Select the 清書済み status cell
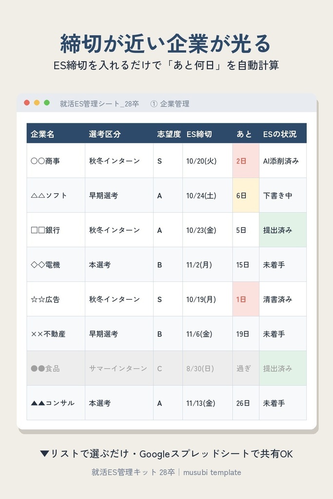Viewport: 333px width, 499px height. [283, 299]
